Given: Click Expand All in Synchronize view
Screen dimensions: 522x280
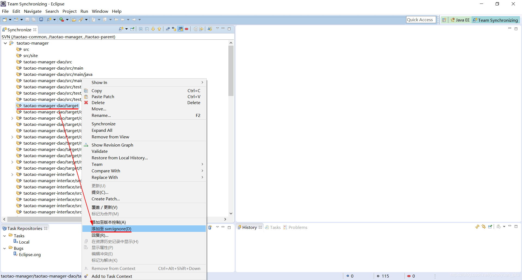Looking at the screenshot, I should click(141, 29).
